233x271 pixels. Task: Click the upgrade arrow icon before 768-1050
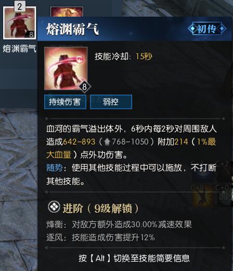107,142
